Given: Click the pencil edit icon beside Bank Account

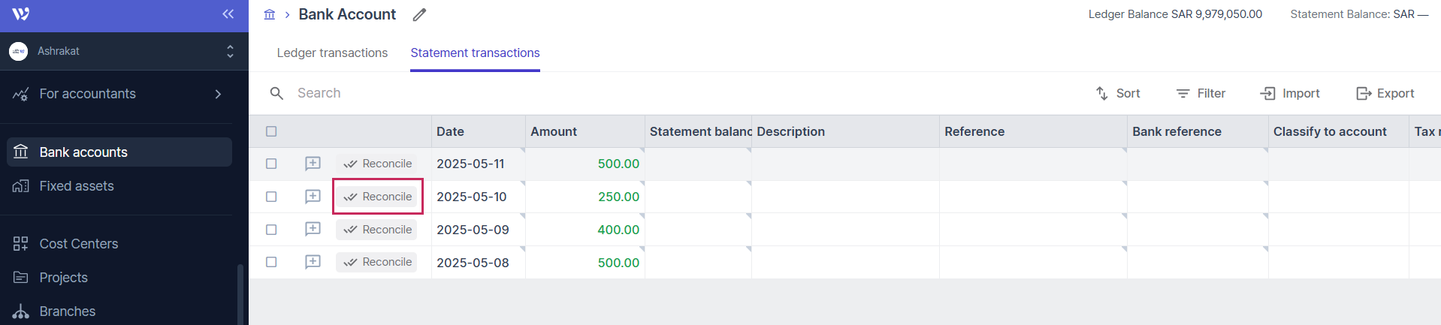Looking at the screenshot, I should (x=419, y=15).
